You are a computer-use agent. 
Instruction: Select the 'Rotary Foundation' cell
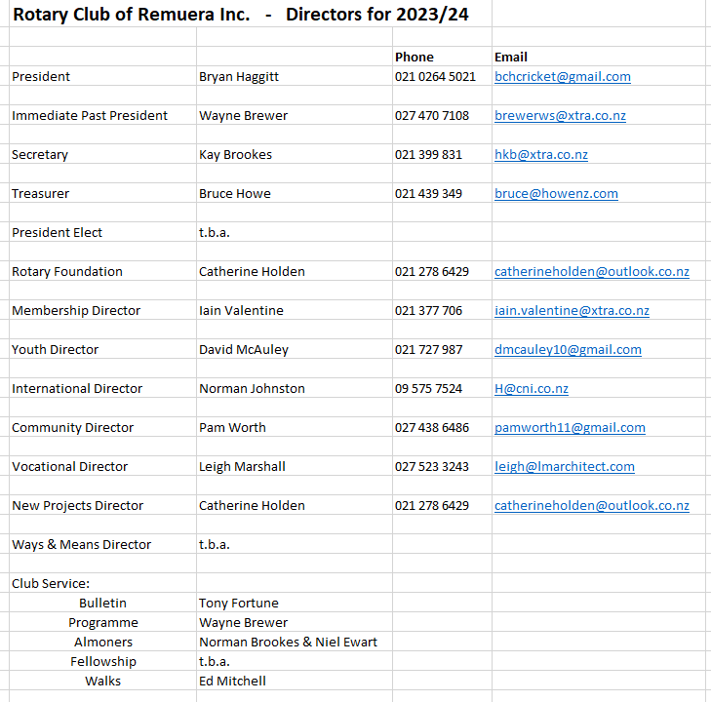pos(102,271)
